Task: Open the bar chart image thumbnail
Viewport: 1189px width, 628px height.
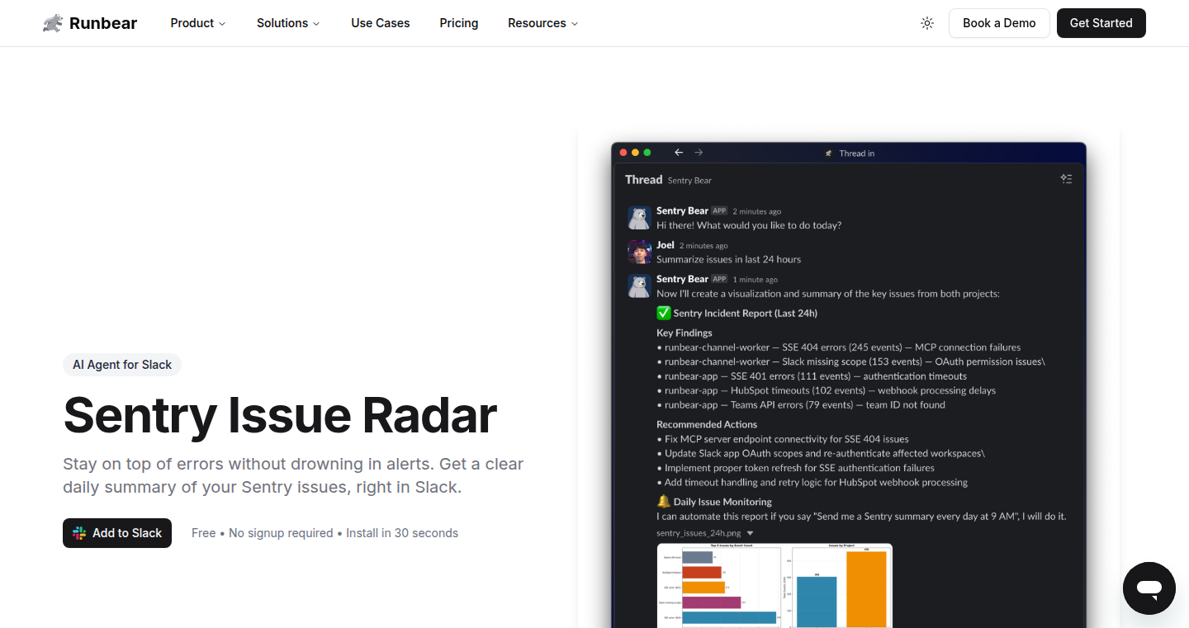Action: coord(775,585)
